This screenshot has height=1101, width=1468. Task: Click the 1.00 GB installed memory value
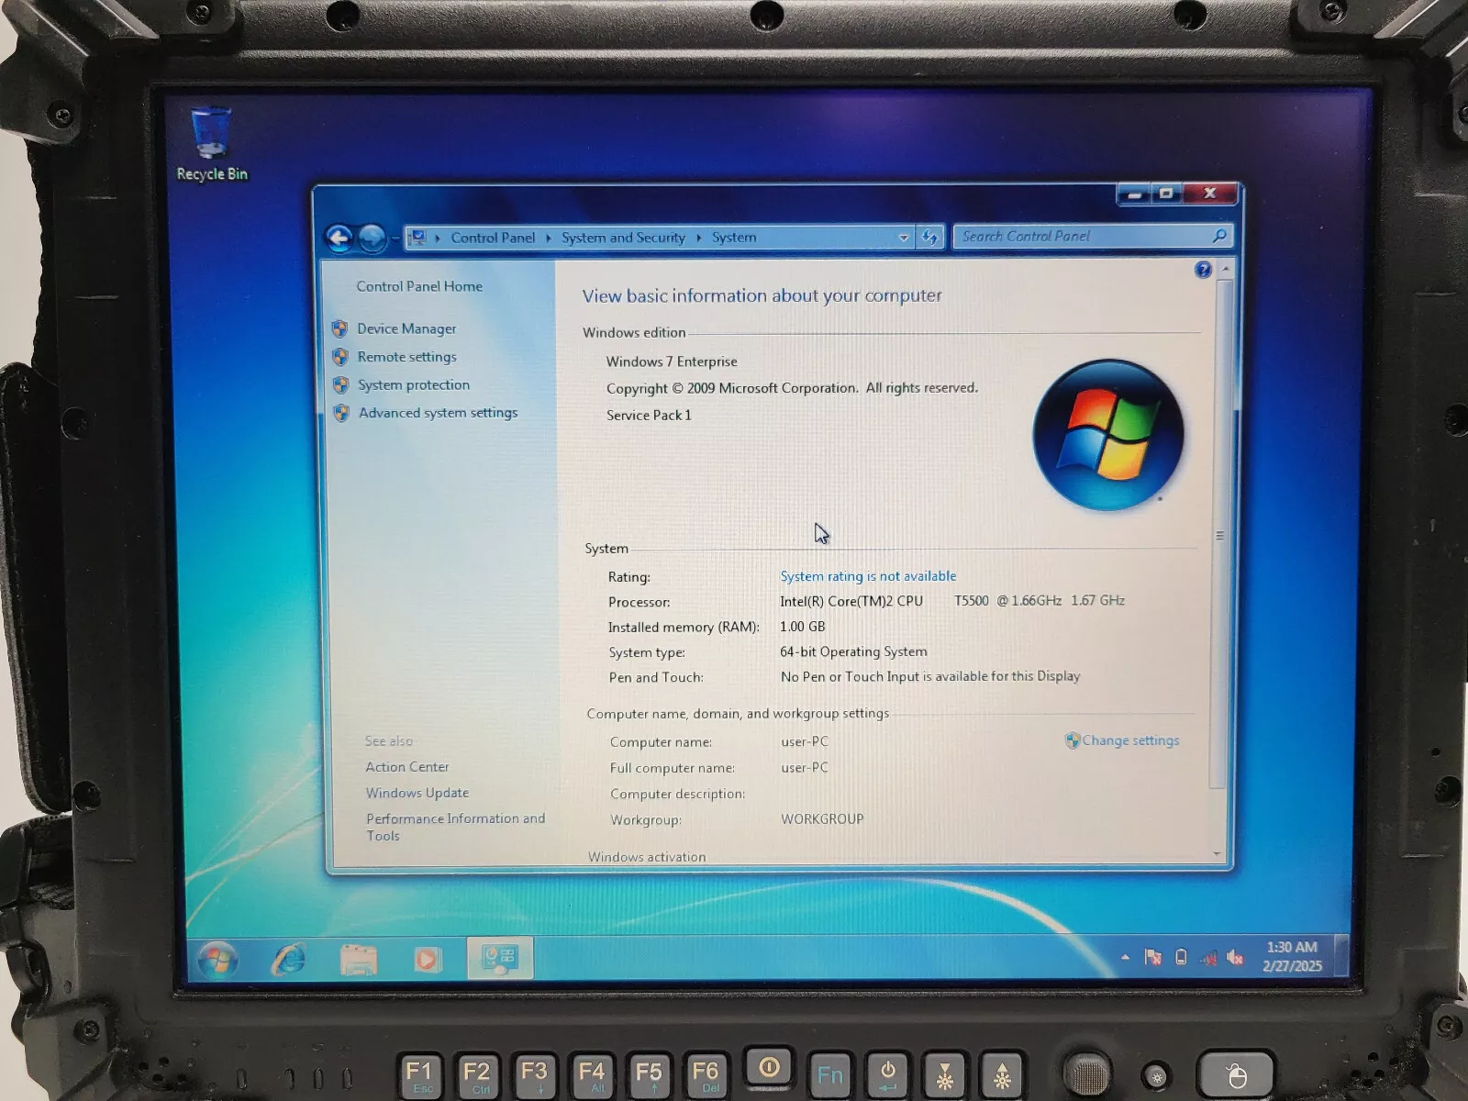point(803,627)
